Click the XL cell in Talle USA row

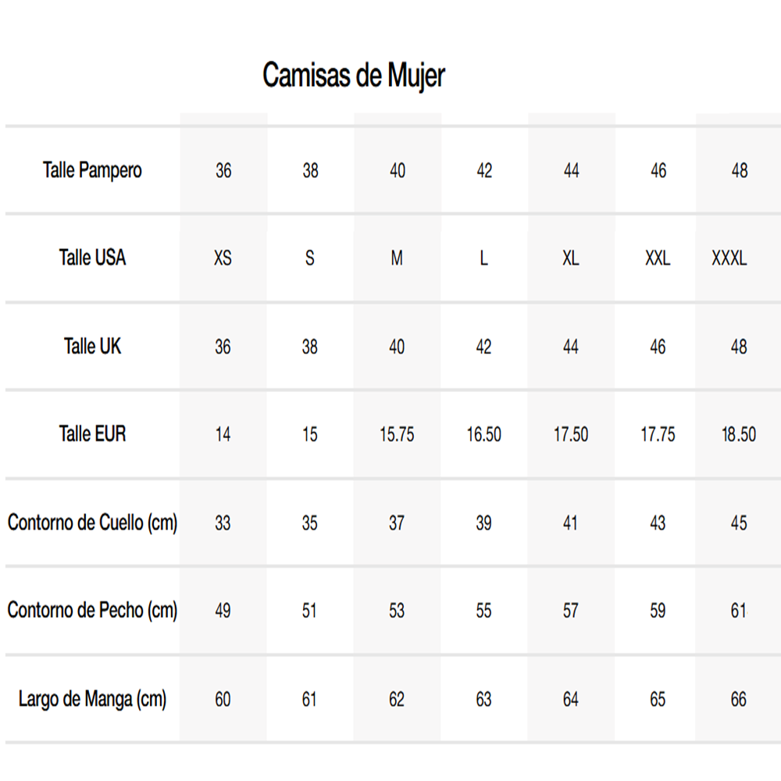(571, 259)
